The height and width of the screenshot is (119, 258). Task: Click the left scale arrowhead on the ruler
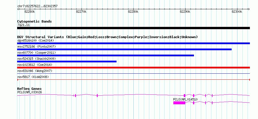point(18,9)
